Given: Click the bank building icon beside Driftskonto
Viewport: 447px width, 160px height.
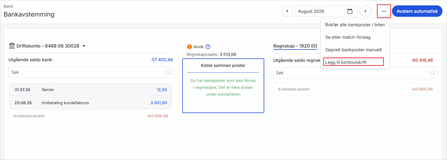Looking at the screenshot, I should (x=12, y=46).
